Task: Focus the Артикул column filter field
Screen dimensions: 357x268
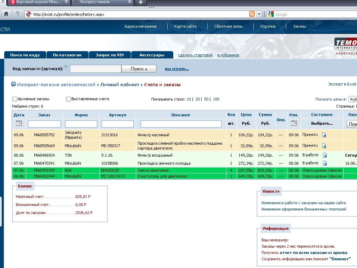Action: point(118,124)
